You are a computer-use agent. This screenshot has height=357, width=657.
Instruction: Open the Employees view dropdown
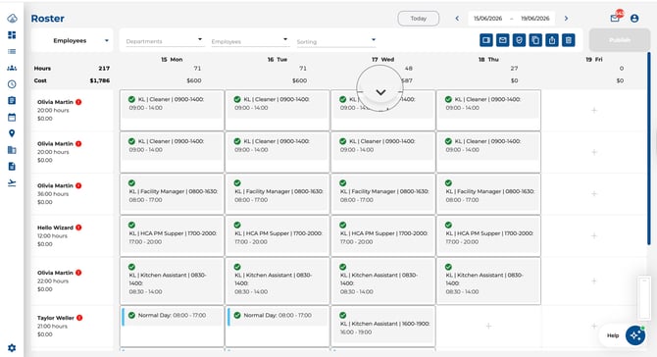click(x=72, y=40)
